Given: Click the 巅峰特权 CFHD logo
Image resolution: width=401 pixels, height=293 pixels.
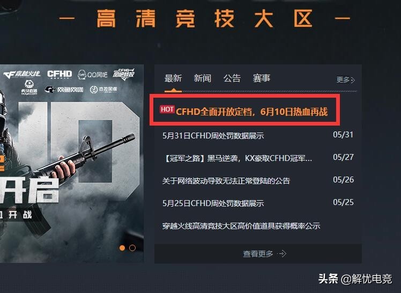Looking at the screenshot, I should pyautogui.click(x=124, y=74).
